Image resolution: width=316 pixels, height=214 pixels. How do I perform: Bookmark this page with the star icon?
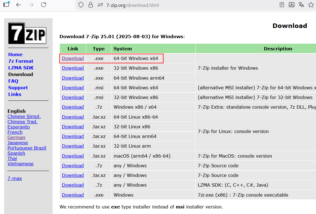click(311, 5)
